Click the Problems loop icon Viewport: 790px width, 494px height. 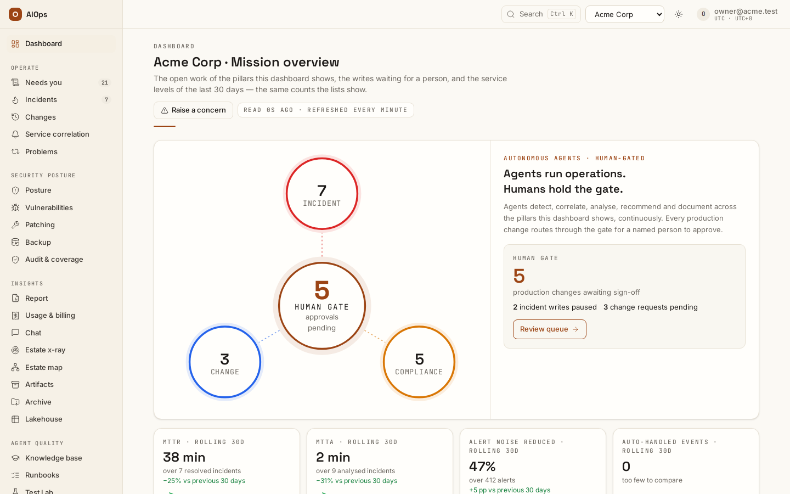click(15, 152)
